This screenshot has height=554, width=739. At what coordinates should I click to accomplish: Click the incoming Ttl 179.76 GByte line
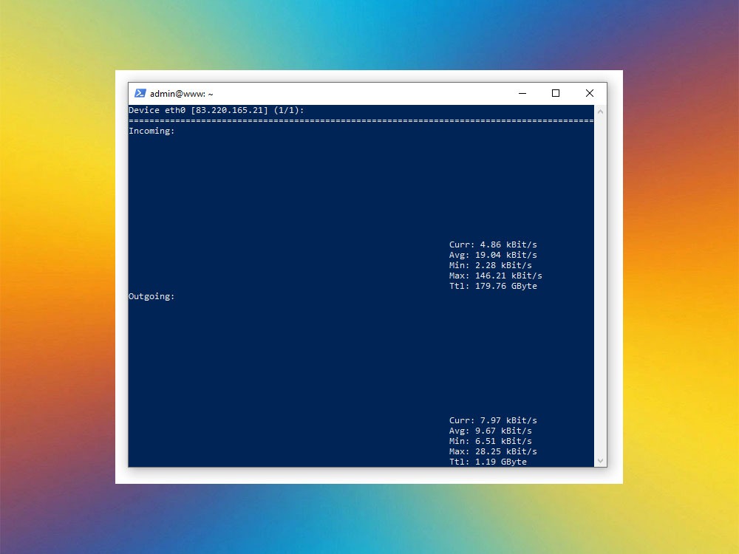click(x=493, y=286)
